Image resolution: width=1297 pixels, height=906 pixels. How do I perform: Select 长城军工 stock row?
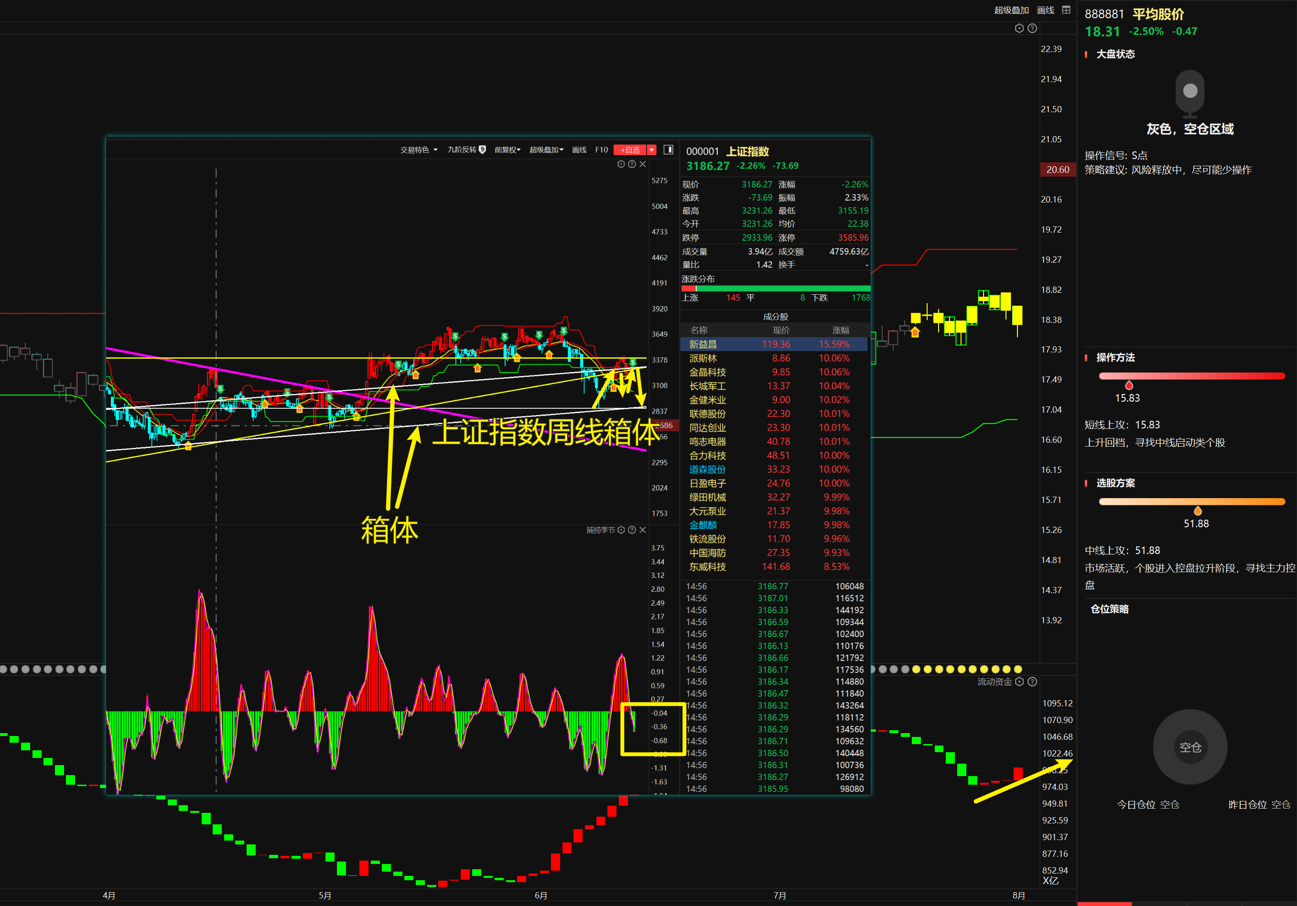click(x=774, y=386)
